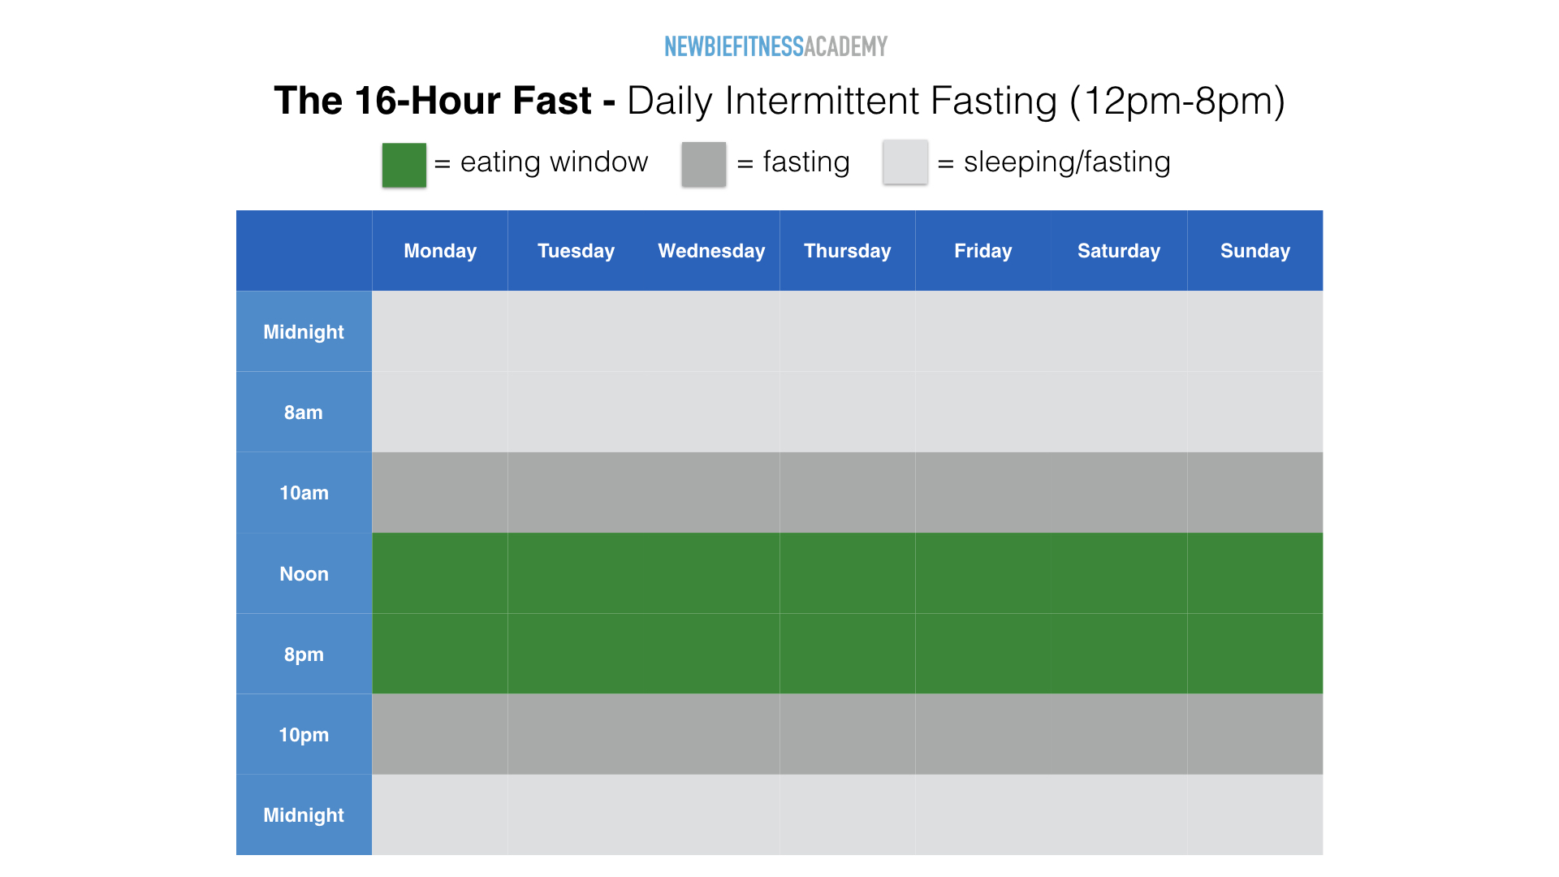Screen dimensions: 1559x877
Task: Select the Tuesday column header
Action: [x=576, y=251]
